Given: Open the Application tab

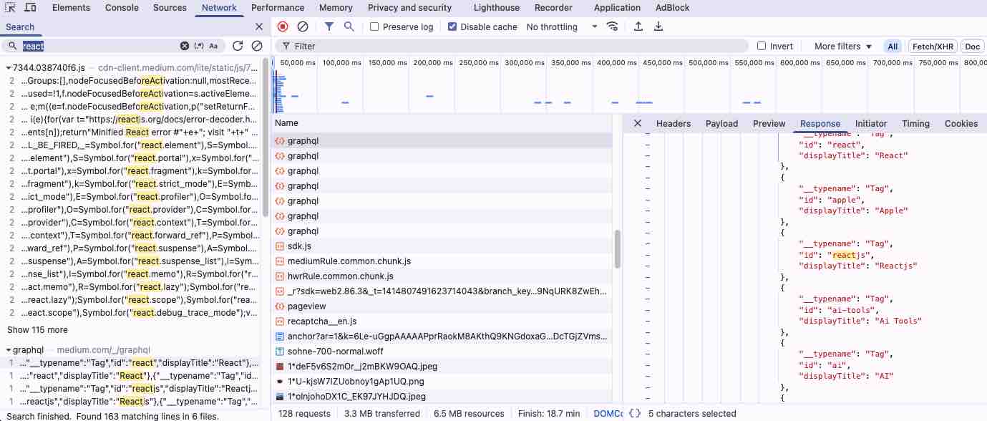Looking at the screenshot, I should 617,7.
